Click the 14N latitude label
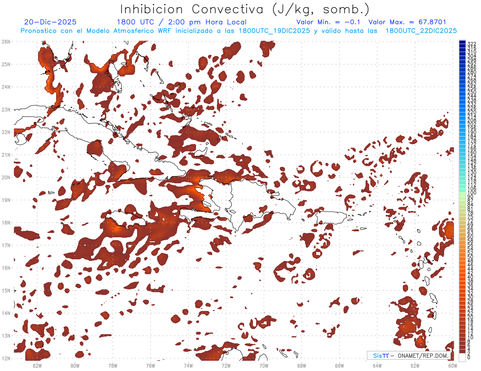 point(6,313)
